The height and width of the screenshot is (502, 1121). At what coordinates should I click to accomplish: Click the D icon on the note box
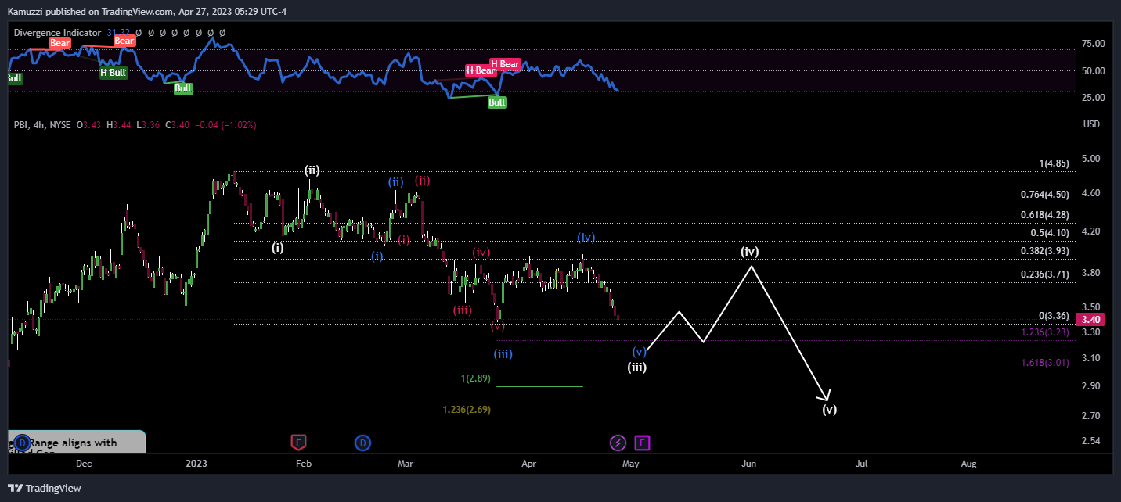coord(22,443)
